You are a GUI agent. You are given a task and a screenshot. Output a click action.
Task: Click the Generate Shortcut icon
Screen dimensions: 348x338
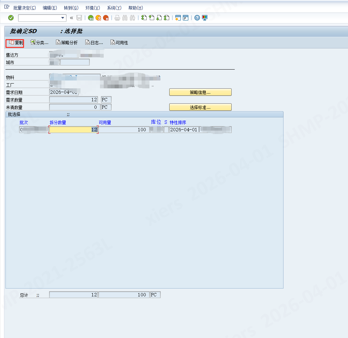(x=186, y=18)
